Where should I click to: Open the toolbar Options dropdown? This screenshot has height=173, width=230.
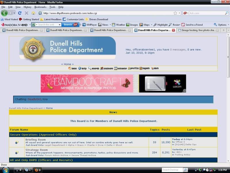point(220,25)
